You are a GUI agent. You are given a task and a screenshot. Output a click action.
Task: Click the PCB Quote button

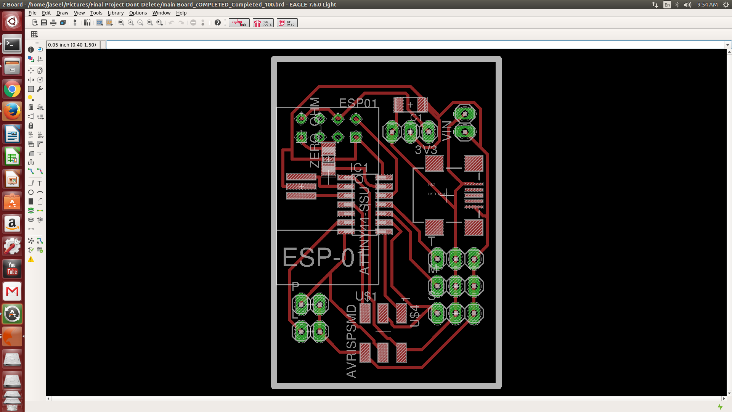click(263, 23)
